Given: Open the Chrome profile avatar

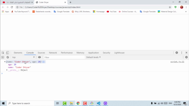Looking at the screenshot, I should tap(182, 7).
